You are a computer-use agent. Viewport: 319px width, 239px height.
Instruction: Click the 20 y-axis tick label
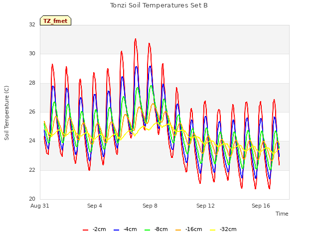(32, 199)
